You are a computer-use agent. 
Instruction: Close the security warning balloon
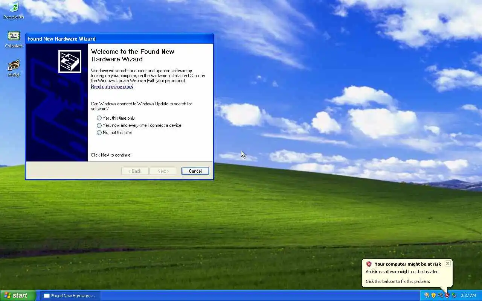click(x=448, y=263)
